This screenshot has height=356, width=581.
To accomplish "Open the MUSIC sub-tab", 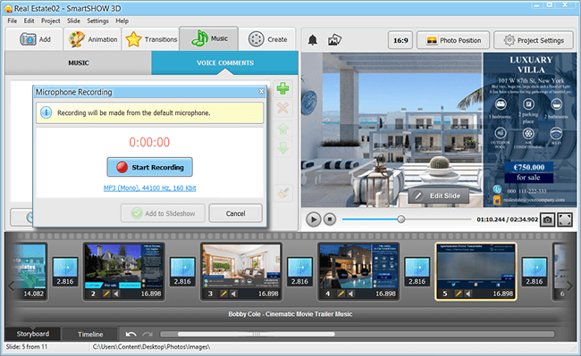I will click(x=78, y=62).
